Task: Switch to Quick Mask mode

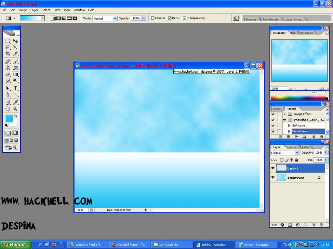Action: coord(15,133)
